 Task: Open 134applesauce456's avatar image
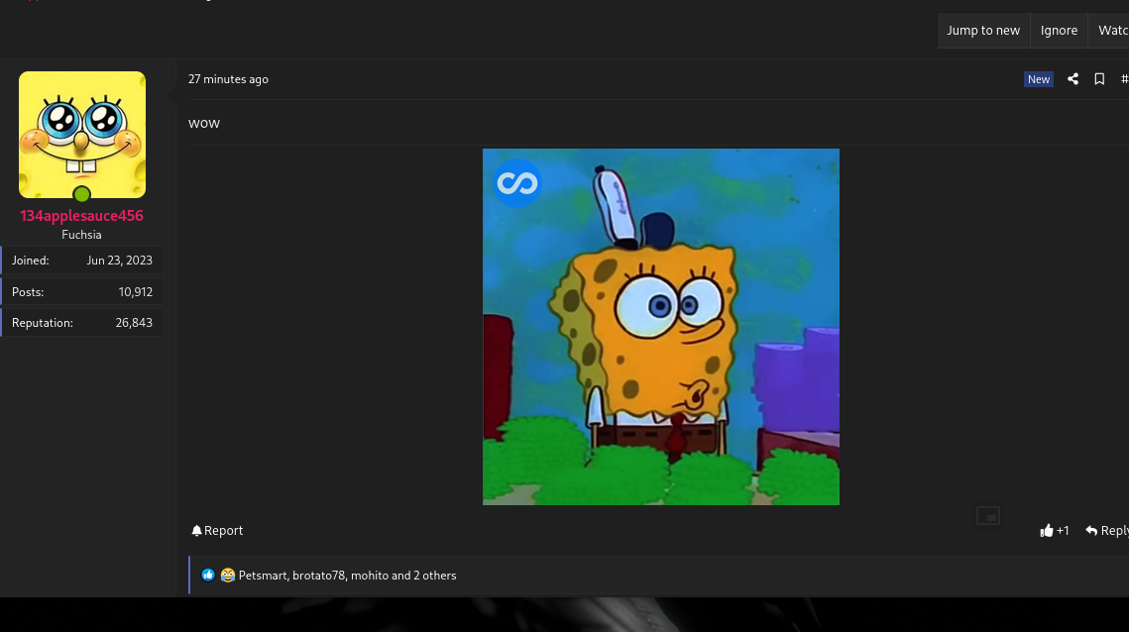(x=82, y=135)
